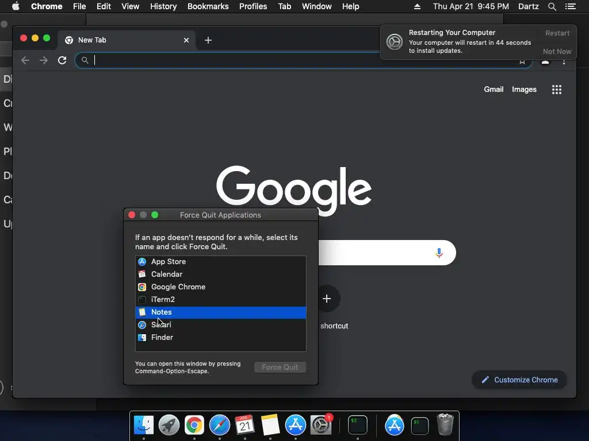This screenshot has height=441, width=589.
Task: Open the Google apps grid
Action: click(x=557, y=90)
